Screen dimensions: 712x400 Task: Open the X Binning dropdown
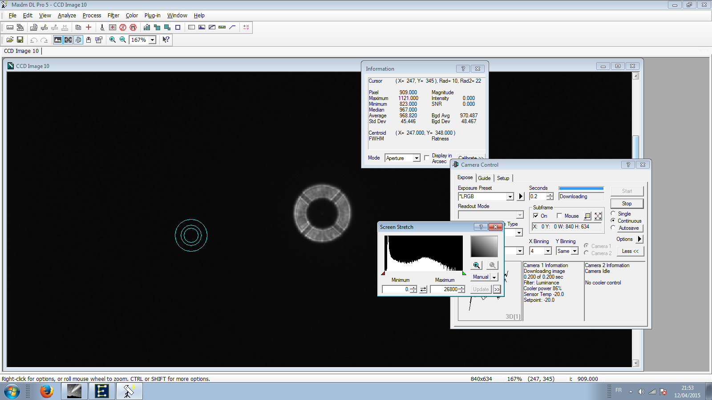548,251
